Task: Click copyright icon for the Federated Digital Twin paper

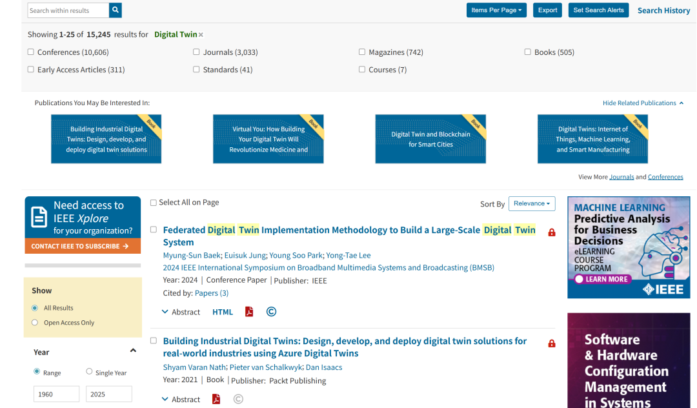Action: (271, 312)
